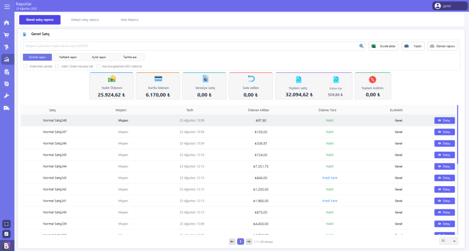This screenshot has height=251, width=469.
Task: Click the next page arrow in pagination
Action: coord(249,241)
